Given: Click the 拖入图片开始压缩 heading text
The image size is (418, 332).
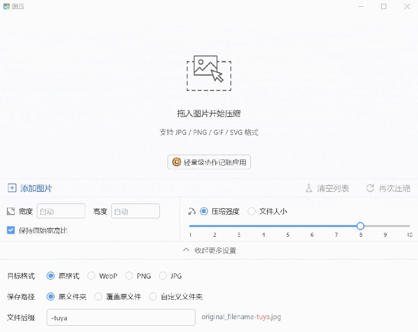Looking at the screenshot, I should coord(209,114).
